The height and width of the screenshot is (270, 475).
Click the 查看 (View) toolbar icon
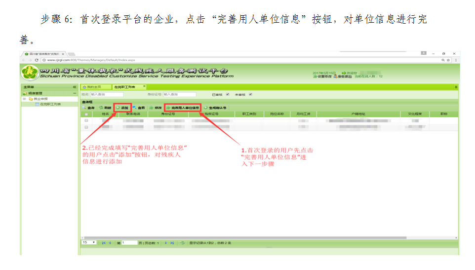(135, 108)
